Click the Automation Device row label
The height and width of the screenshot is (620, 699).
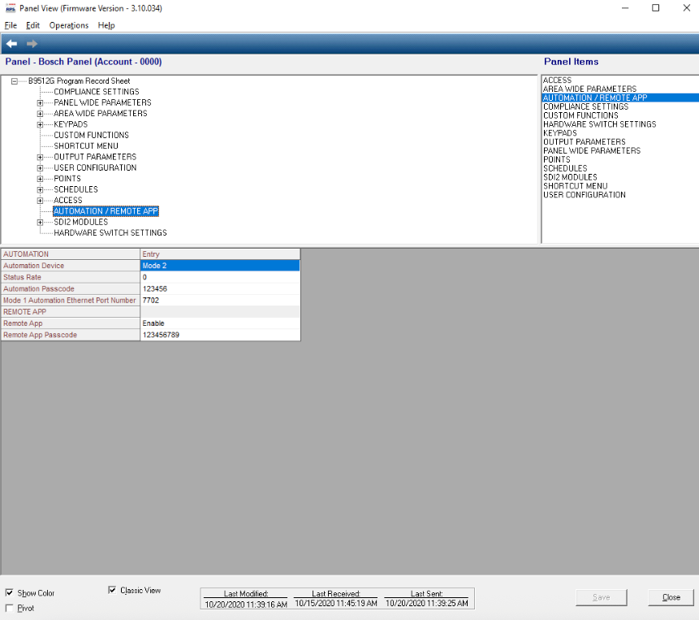tap(71, 266)
